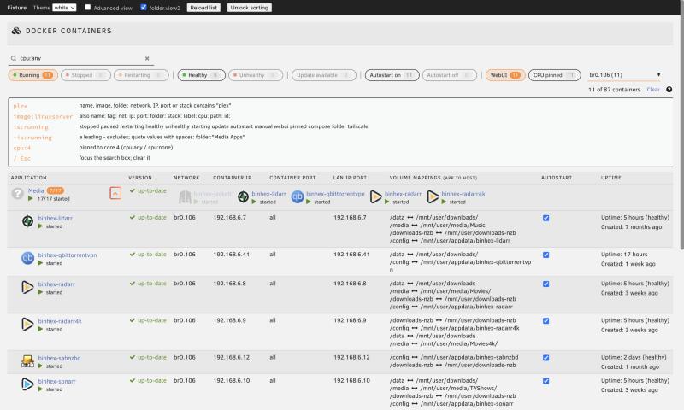Toggle autostart for binhex-radarr
Image resolution: width=684 pixels, height=410 pixels.
pyautogui.click(x=545, y=284)
